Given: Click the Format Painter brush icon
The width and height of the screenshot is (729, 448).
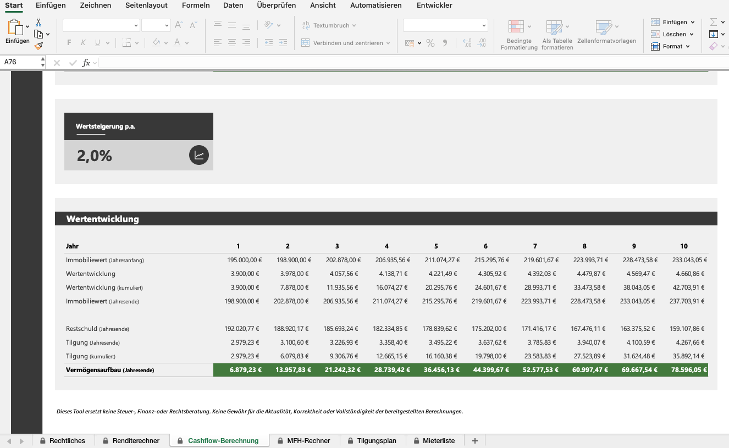Looking at the screenshot, I should 38,46.
